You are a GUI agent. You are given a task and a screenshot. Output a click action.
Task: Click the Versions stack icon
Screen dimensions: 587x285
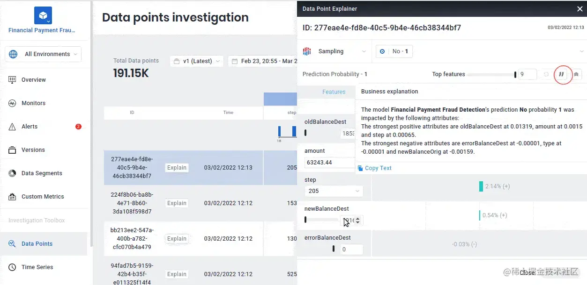coord(13,150)
